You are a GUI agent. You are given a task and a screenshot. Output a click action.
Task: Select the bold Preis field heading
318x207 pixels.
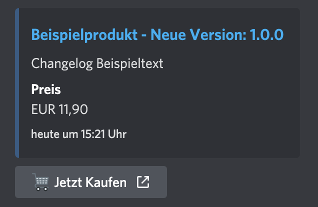pyautogui.click(x=46, y=90)
